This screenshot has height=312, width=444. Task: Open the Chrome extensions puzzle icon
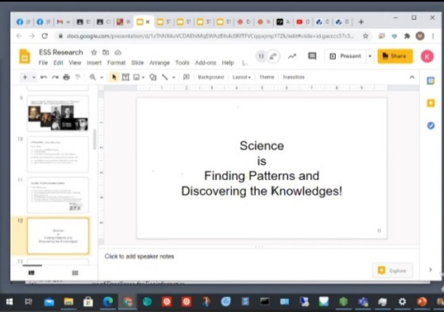click(x=407, y=36)
